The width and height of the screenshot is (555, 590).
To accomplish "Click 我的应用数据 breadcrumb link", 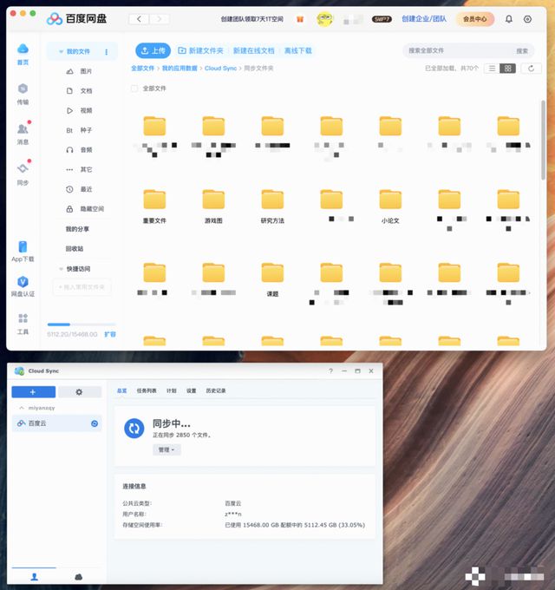I will (x=180, y=69).
